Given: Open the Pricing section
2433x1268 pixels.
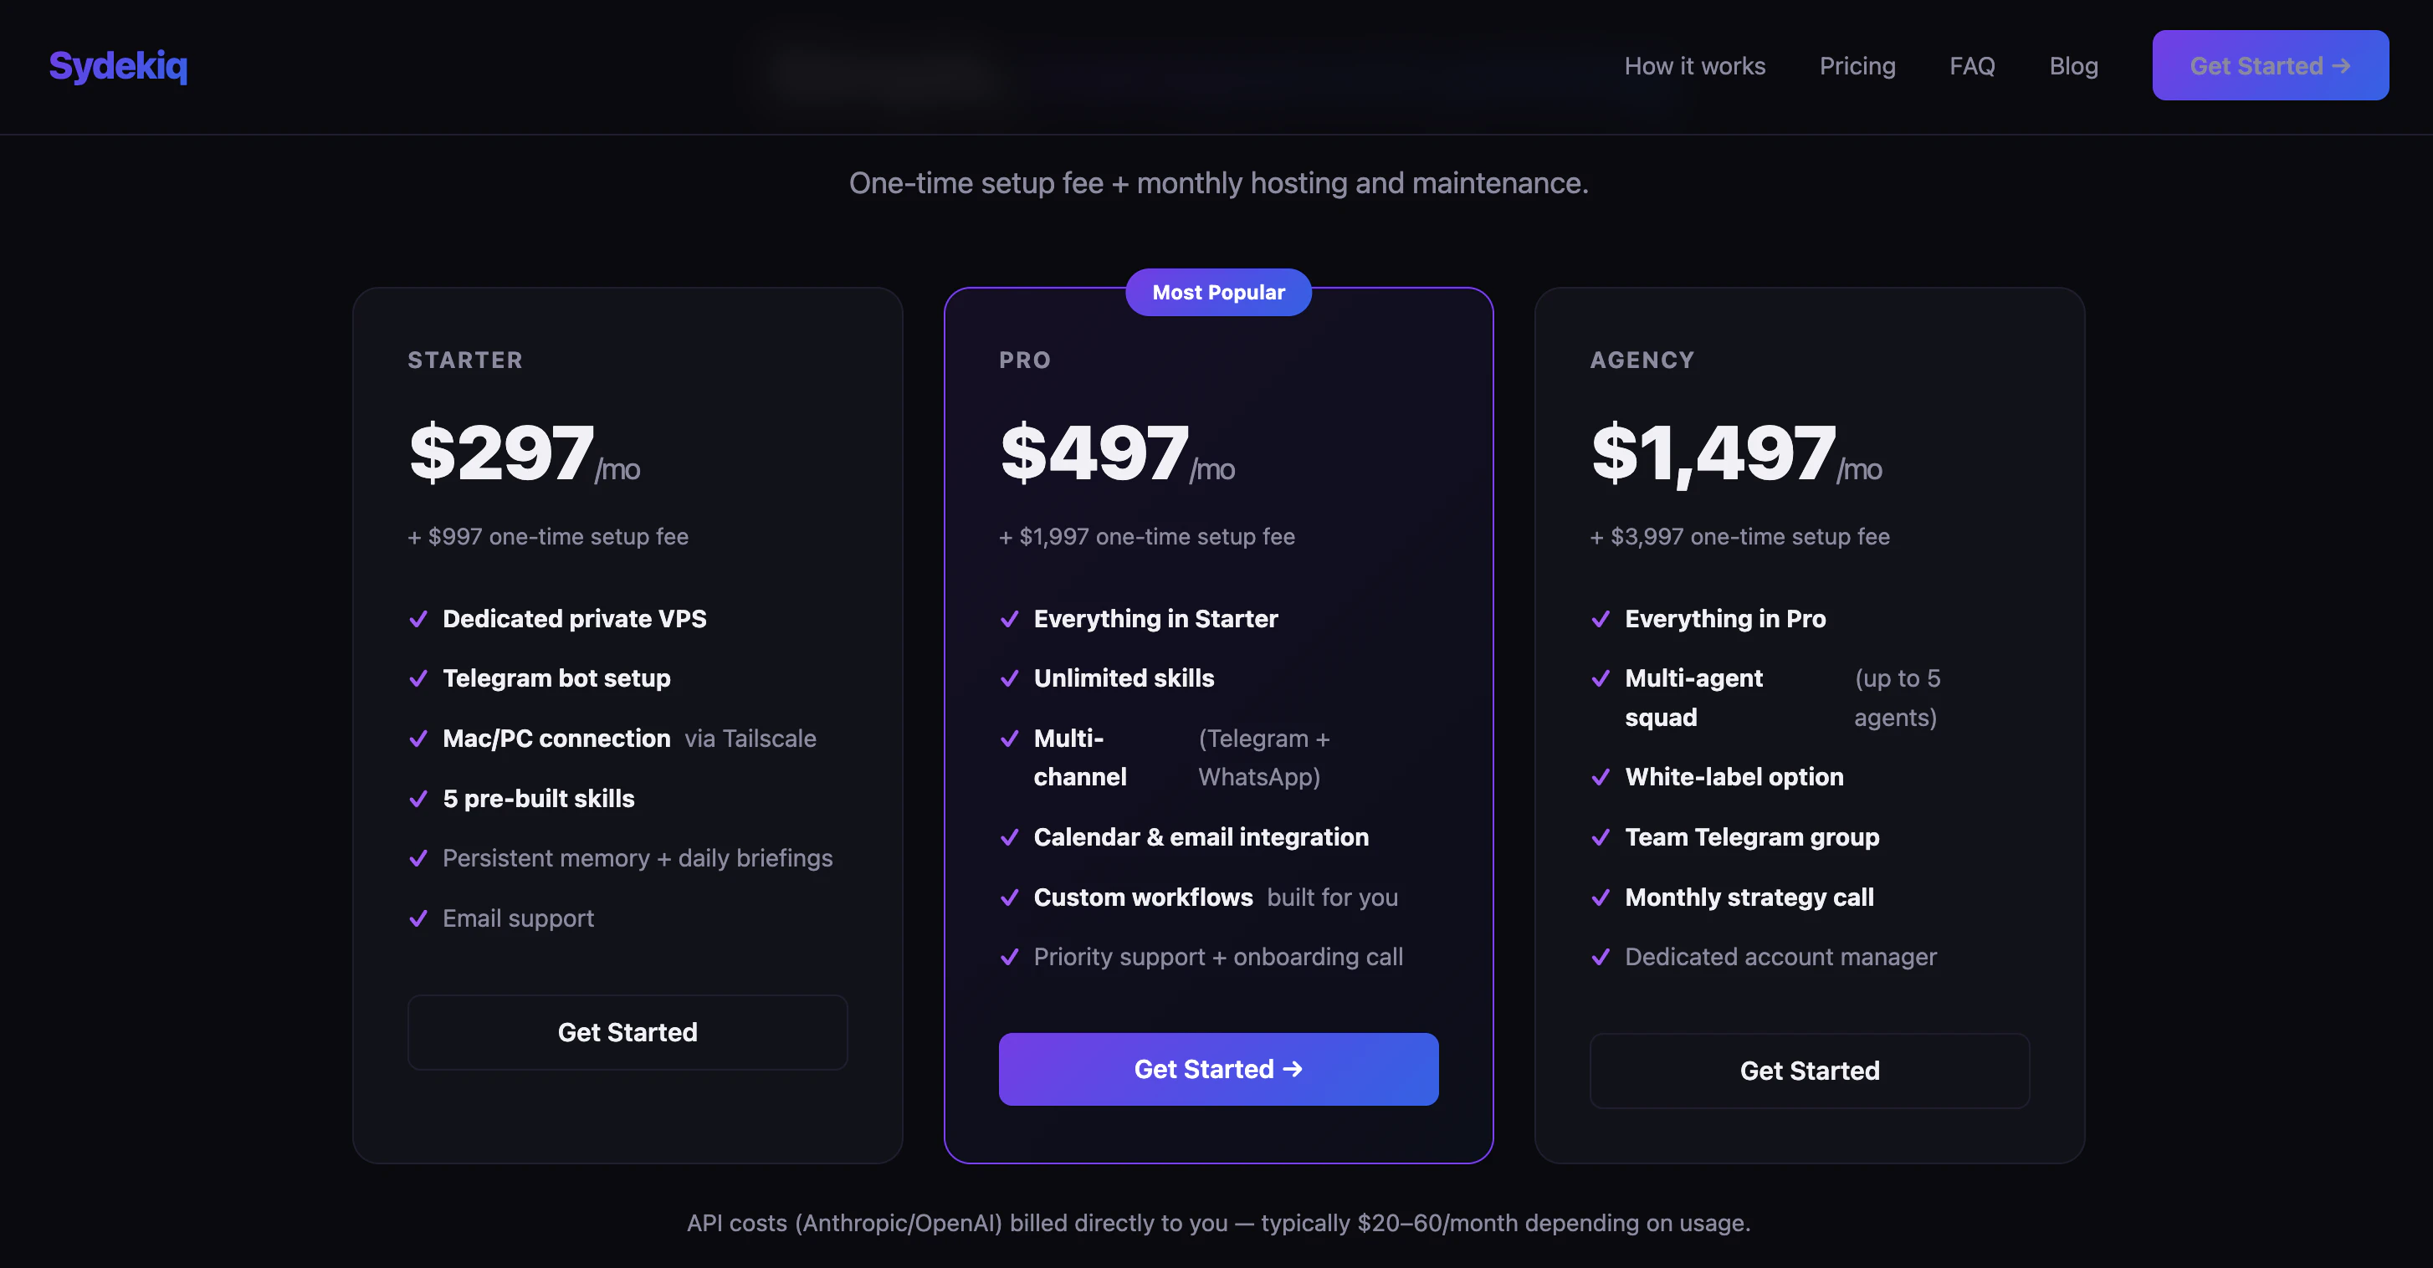Looking at the screenshot, I should coord(1857,65).
